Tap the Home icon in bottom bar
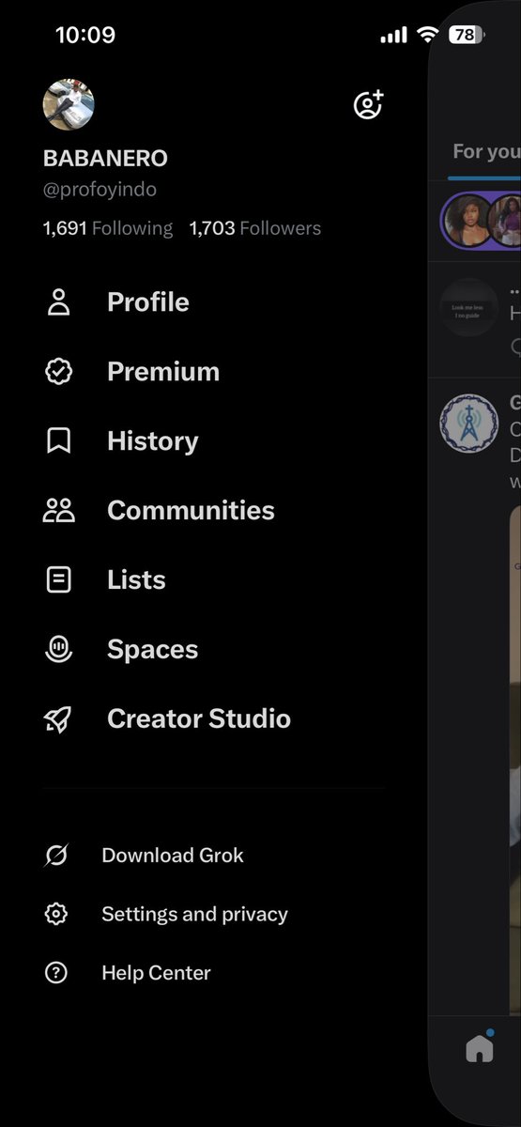The height and width of the screenshot is (1127, 521). 480,1048
